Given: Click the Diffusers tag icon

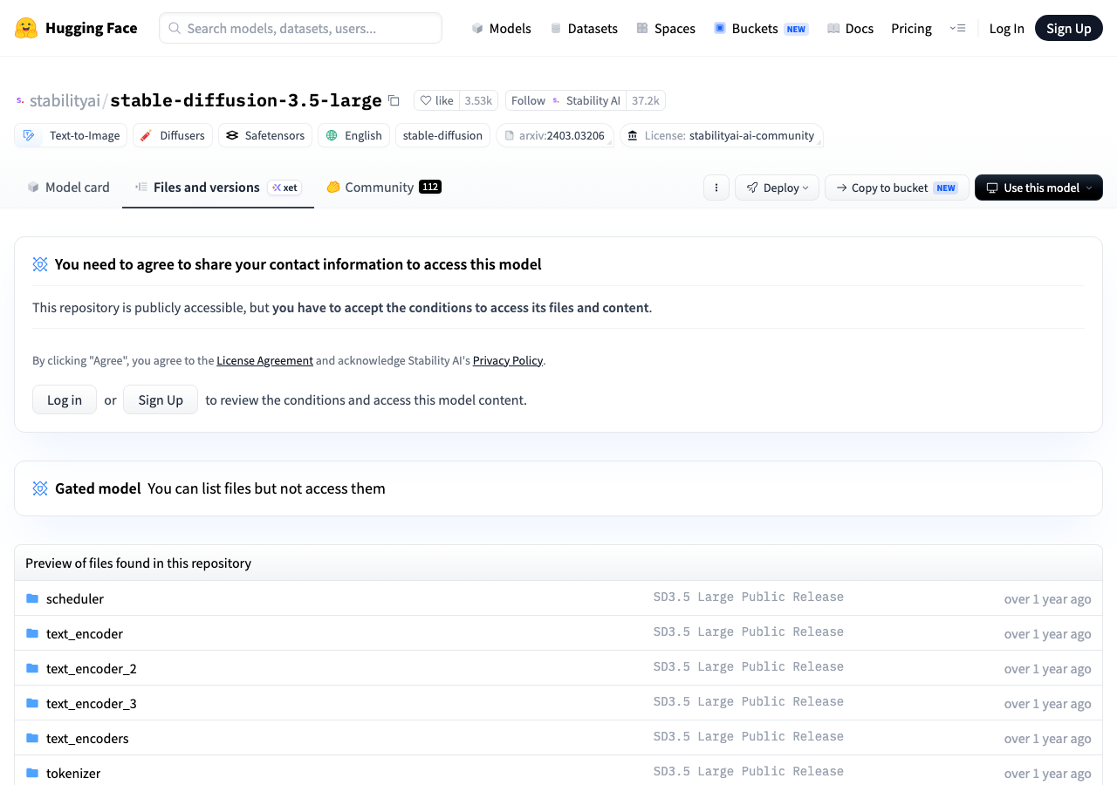Looking at the screenshot, I should (146, 135).
